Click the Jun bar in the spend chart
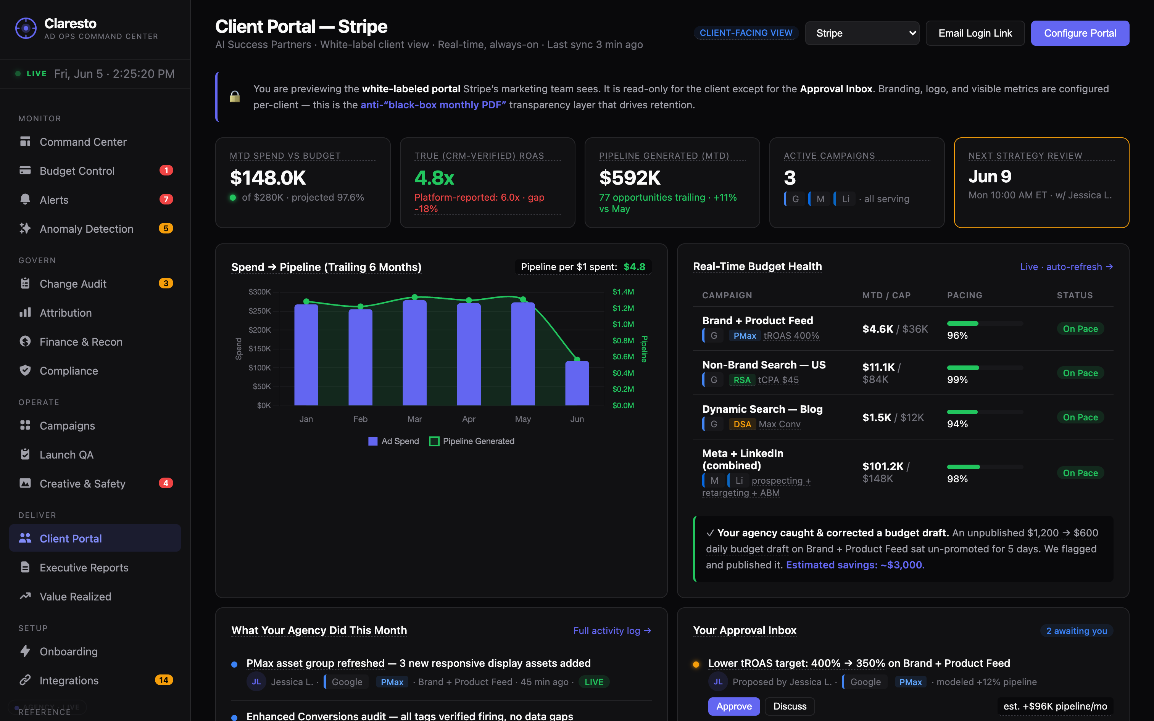This screenshot has width=1154, height=721. [x=577, y=383]
